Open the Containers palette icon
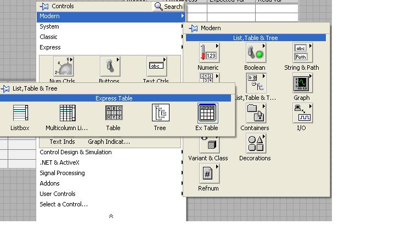The image size is (395, 247). [x=256, y=113]
